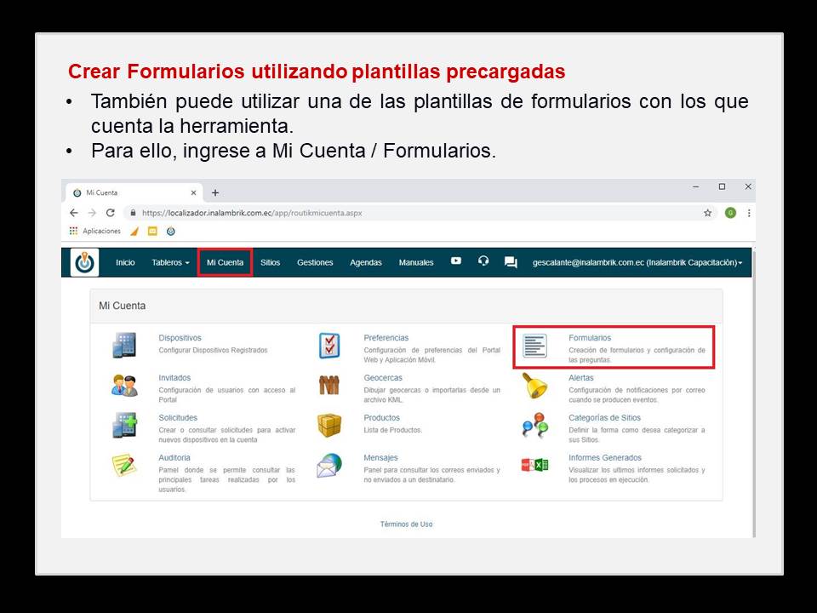The height and width of the screenshot is (613, 817).
Task: Open the Categorías de Sitios pins icon
Action: click(x=534, y=426)
